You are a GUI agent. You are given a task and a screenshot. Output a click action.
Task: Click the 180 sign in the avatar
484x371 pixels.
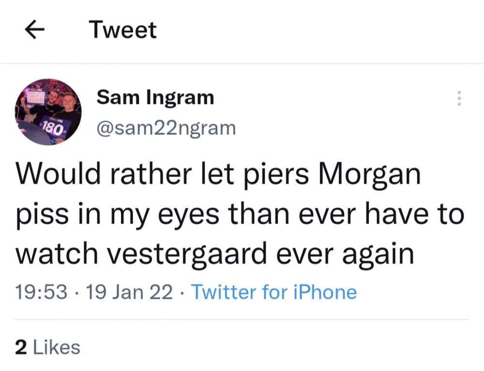coord(51,128)
